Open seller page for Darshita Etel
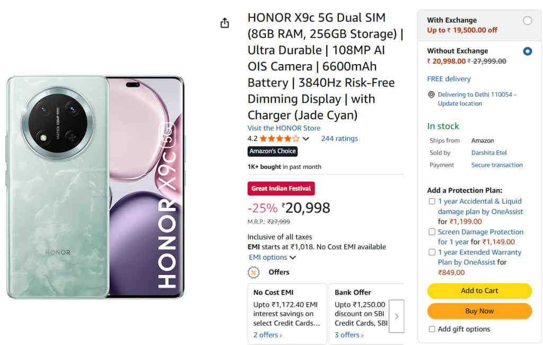The width and height of the screenshot is (543, 345). pyautogui.click(x=488, y=153)
